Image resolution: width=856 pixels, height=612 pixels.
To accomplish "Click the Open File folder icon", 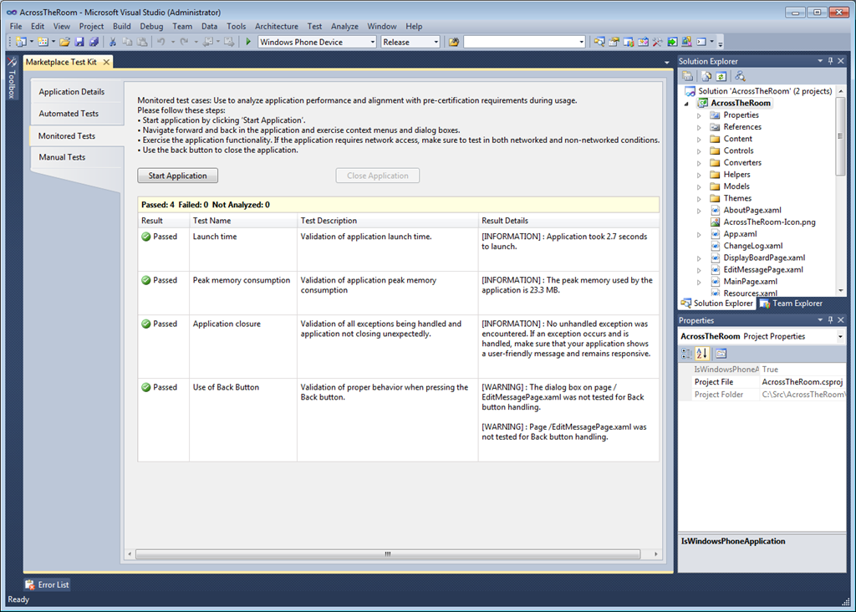I will [x=64, y=42].
